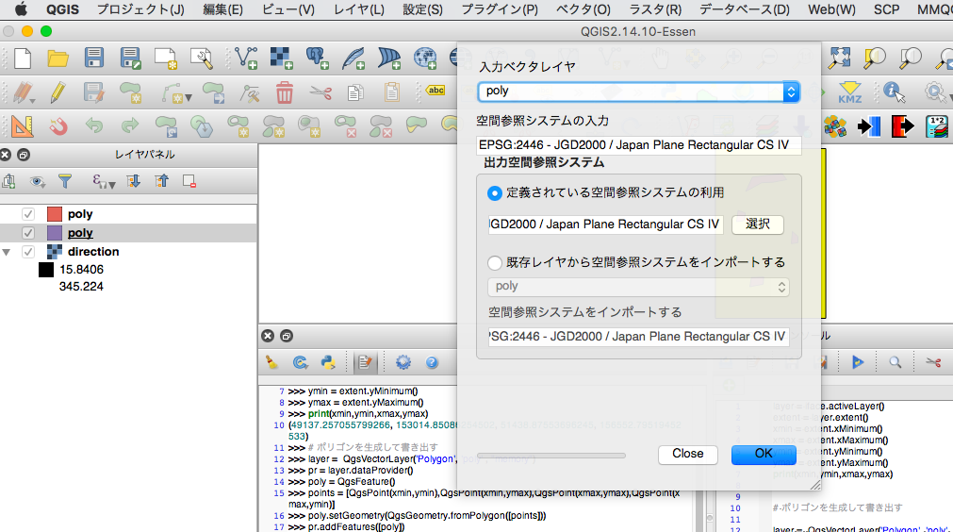Viewport: 953px width, 532px height.
Task: Copy features icon in the editing toolbar
Action: tap(355, 92)
